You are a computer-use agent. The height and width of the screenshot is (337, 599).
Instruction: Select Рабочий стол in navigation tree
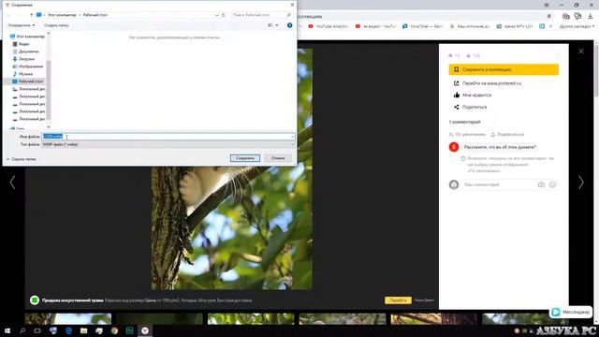pyautogui.click(x=27, y=81)
